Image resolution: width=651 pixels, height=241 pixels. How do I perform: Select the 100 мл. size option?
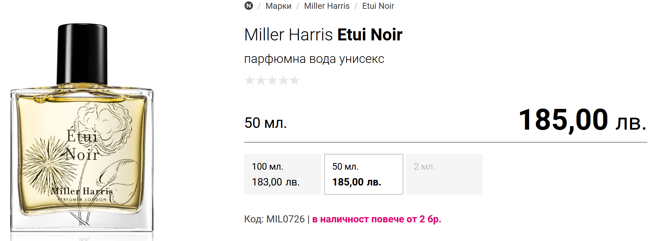coord(282,174)
